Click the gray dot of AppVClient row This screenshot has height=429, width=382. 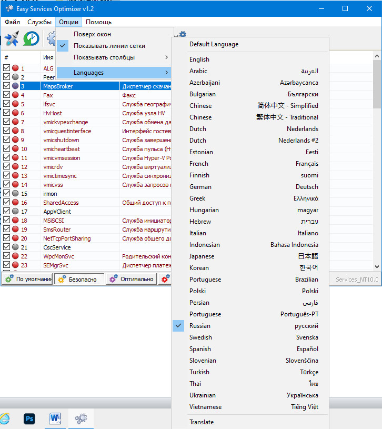coord(15,211)
